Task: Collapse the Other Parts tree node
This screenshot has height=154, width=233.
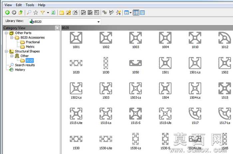Action: coord(6,33)
